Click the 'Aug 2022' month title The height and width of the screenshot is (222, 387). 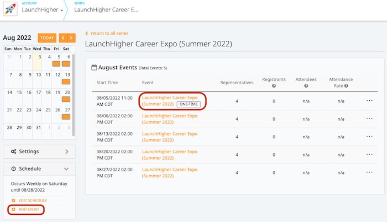17,37
